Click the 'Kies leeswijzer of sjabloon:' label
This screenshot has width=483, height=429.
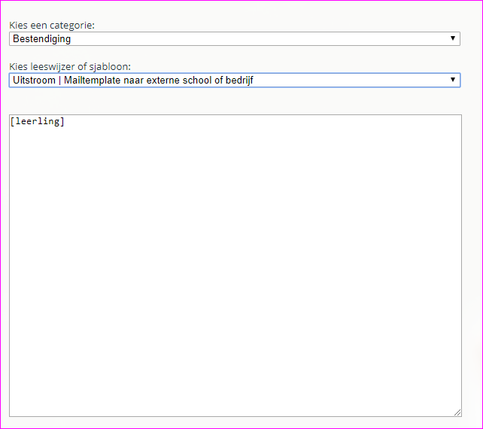70,66
